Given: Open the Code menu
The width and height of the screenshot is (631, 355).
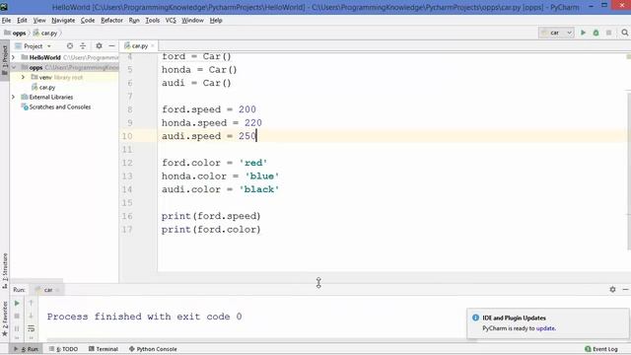Looking at the screenshot, I should click(88, 20).
